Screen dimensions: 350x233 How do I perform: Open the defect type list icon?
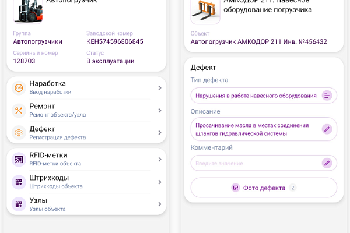327,96
